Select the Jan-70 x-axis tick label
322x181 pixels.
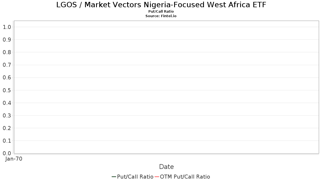click(14, 159)
